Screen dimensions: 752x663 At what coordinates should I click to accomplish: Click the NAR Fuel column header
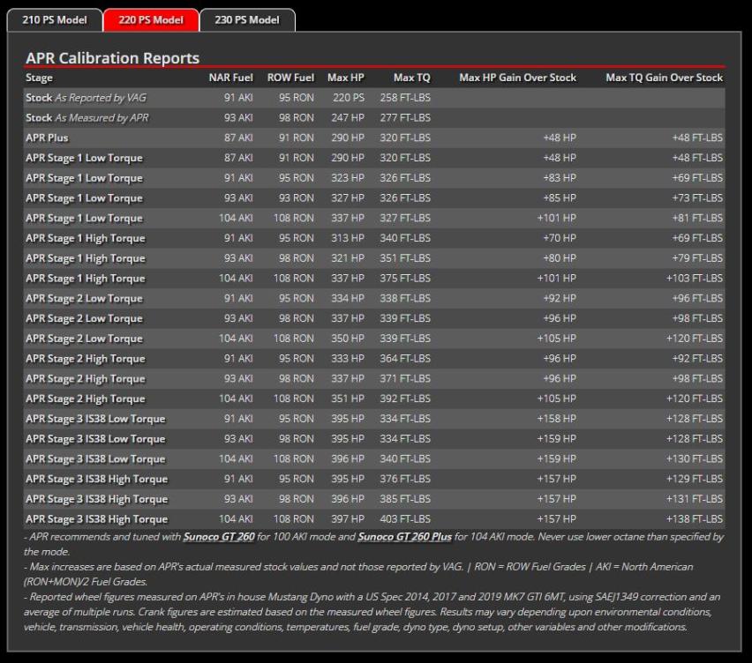pyautogui.click(x=230, y=78)
